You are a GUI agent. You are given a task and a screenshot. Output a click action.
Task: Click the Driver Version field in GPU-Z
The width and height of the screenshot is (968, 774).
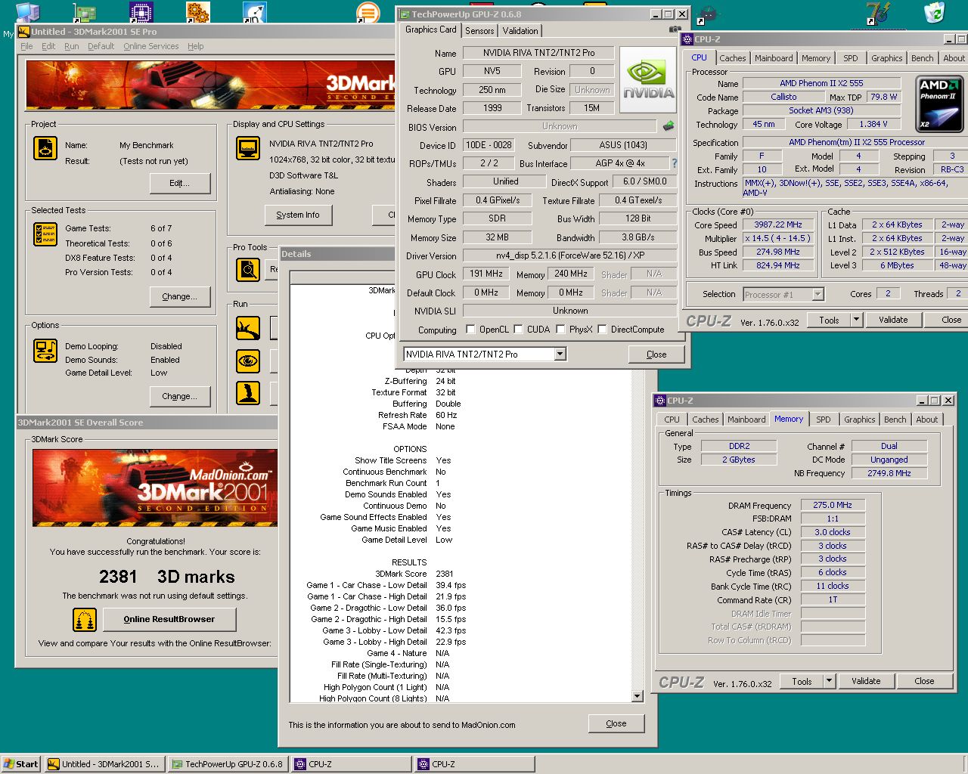coord(569,255)
